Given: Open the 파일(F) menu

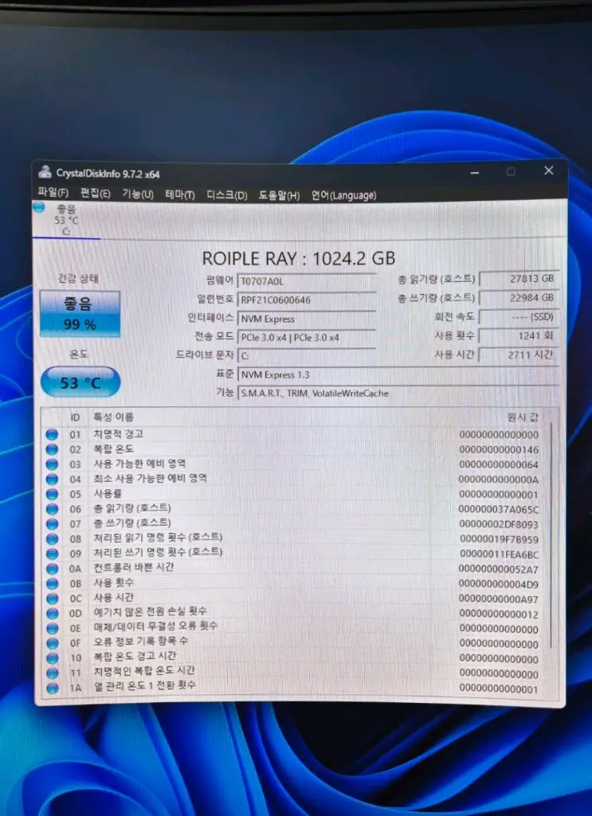Looking at the screenshot, I should 53,193.
